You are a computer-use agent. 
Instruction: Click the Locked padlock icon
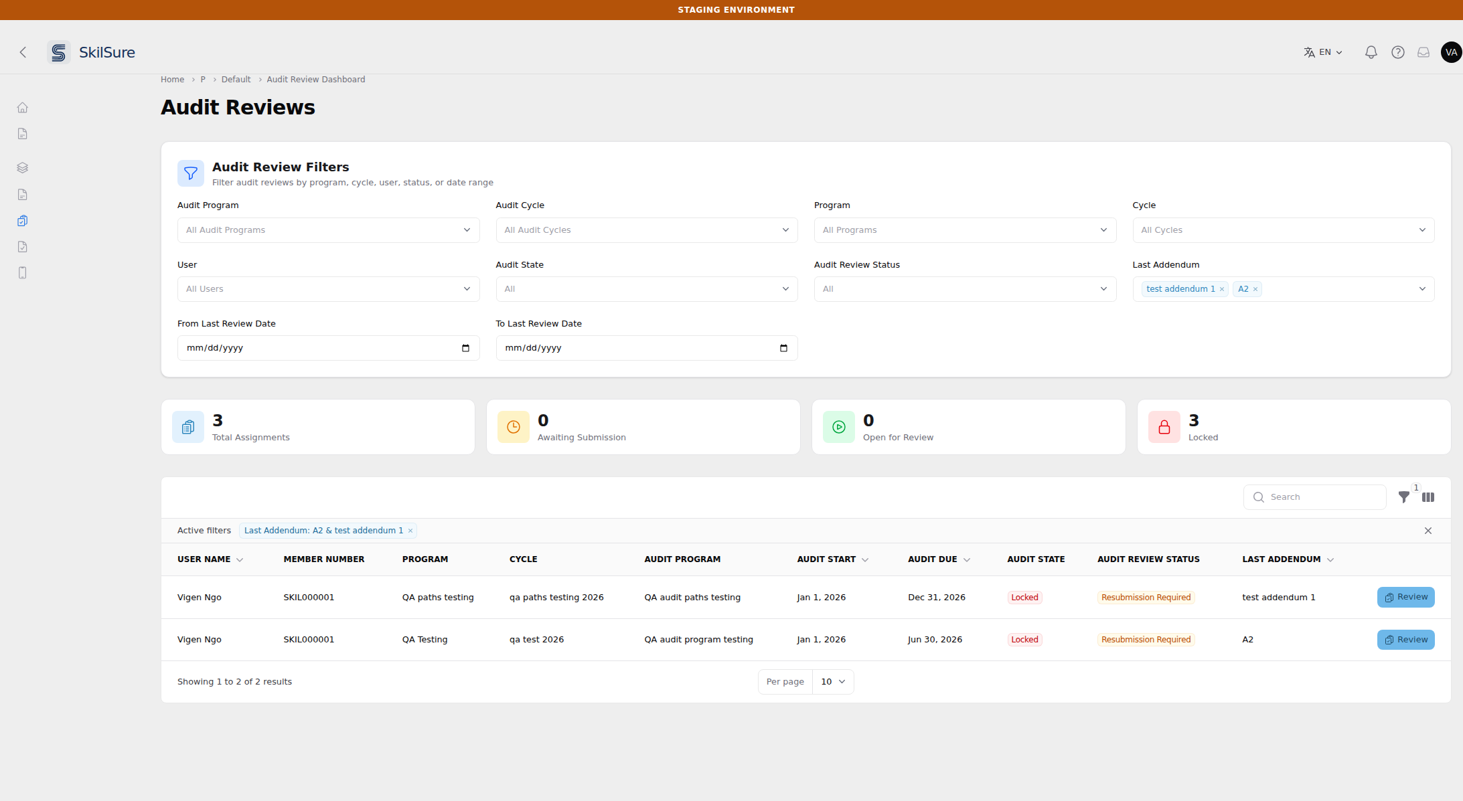(x=1164, y=427)
